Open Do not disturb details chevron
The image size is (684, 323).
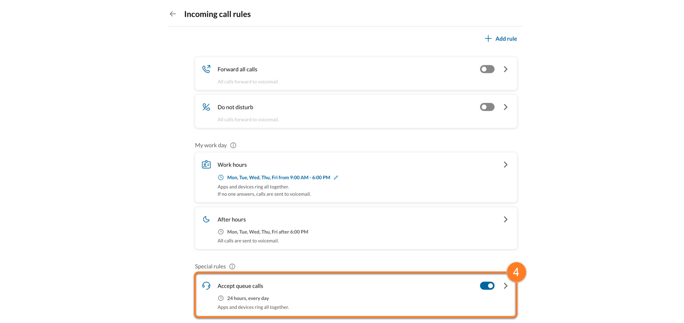coord(505,107)
